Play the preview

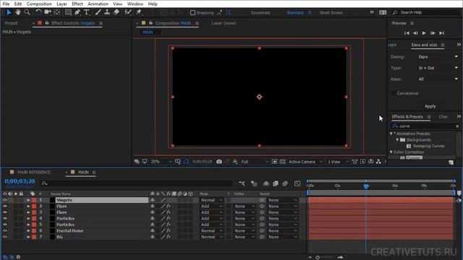click(x=424, y=33)
